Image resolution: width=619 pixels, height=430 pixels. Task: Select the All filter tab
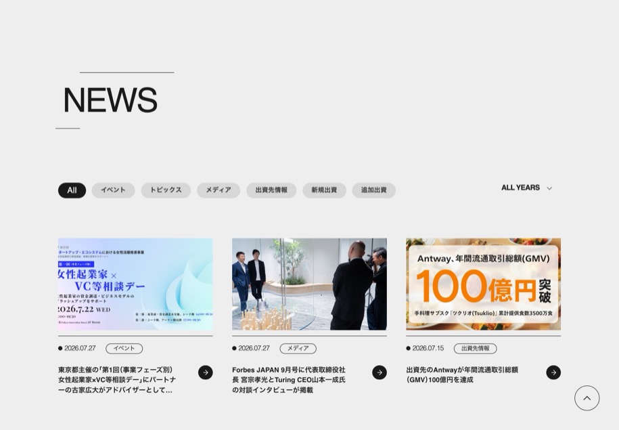[x=72, y=190]
